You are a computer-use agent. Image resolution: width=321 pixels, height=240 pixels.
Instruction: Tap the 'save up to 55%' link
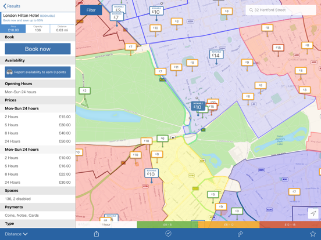23,20
